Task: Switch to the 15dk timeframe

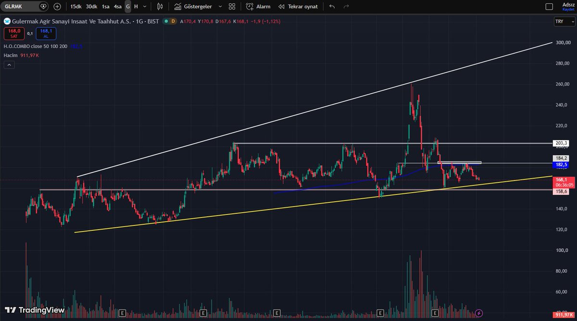Action: [75, 7]
